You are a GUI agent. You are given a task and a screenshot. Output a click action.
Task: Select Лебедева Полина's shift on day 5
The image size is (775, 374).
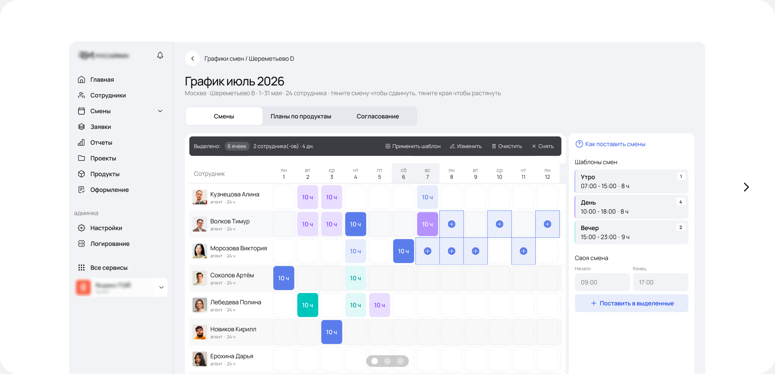379,305
